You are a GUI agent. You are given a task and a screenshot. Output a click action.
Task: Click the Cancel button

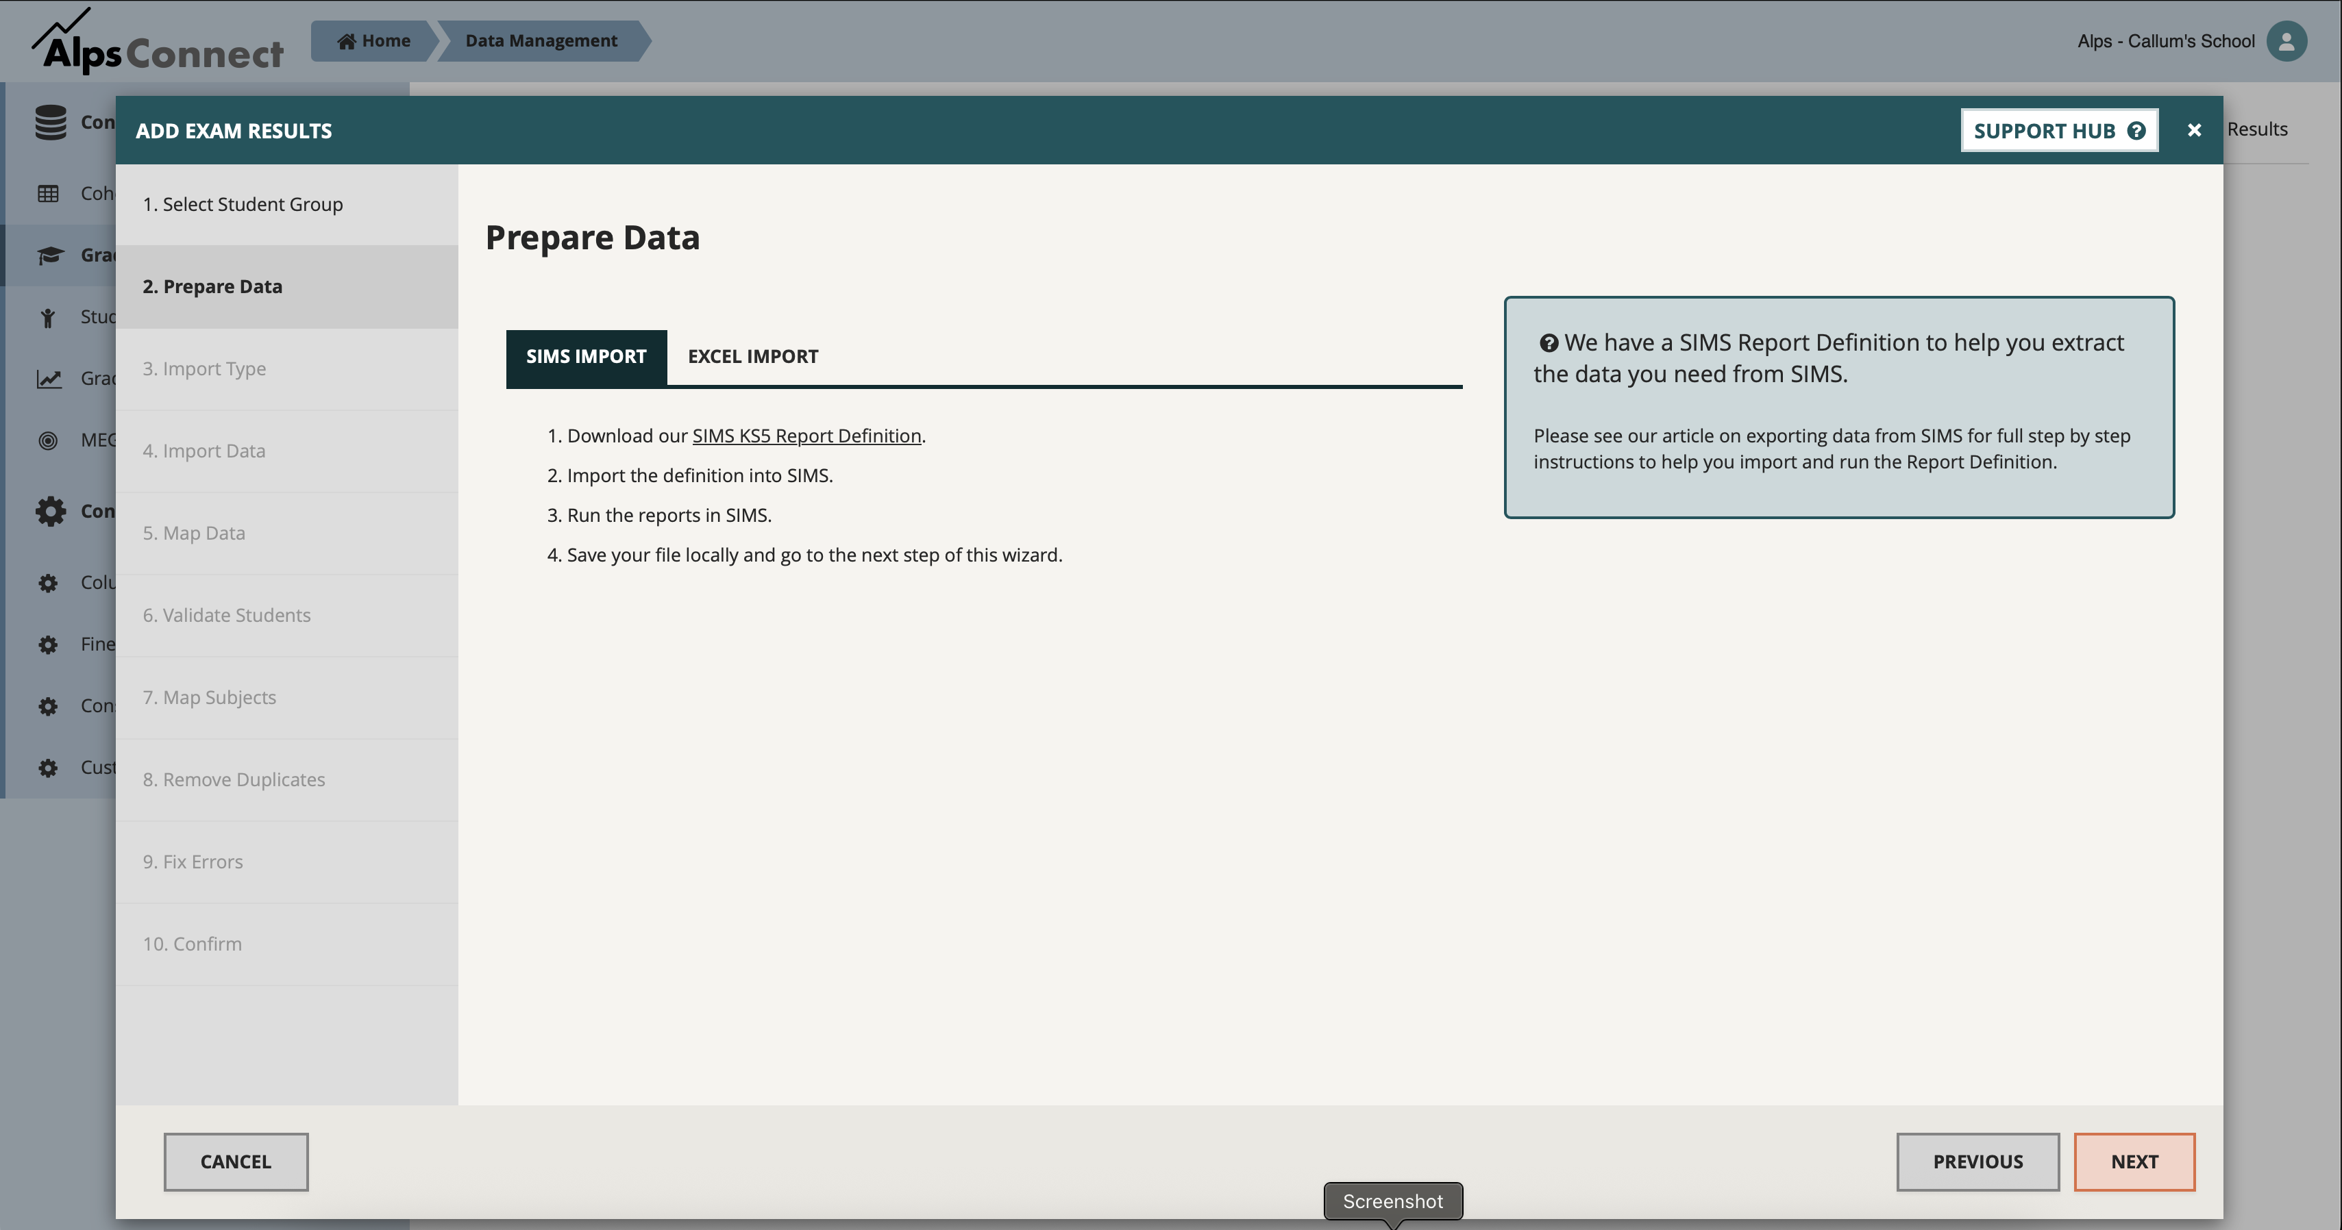(x=236, y=1161)
